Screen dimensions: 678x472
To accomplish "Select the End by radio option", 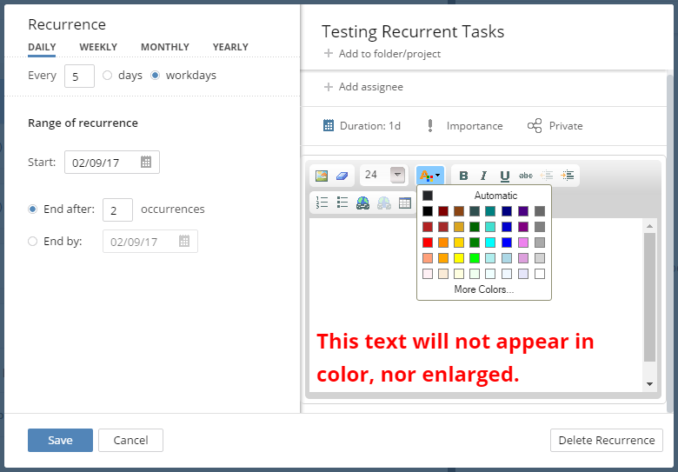I will click(x=33, y=242).
